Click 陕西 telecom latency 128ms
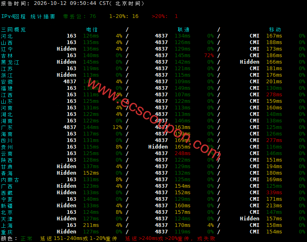Viewport: 307px width, 242px height. click(x=91, y=160)
